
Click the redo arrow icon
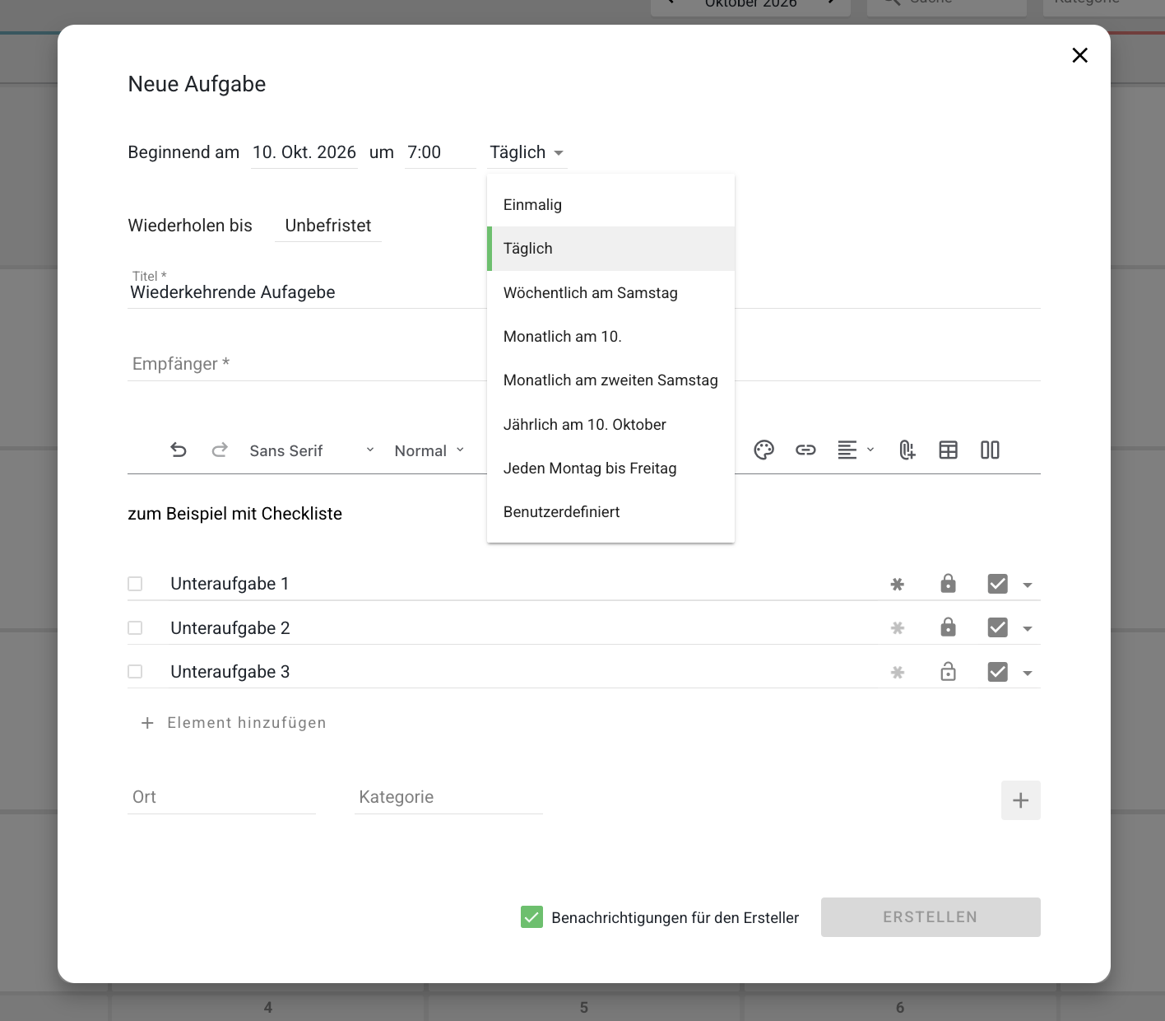220,450
